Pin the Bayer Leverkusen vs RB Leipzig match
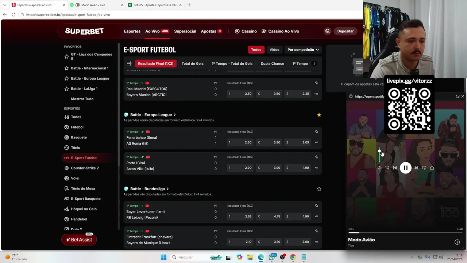Screen dimensions: 467x263 [316, 206]
